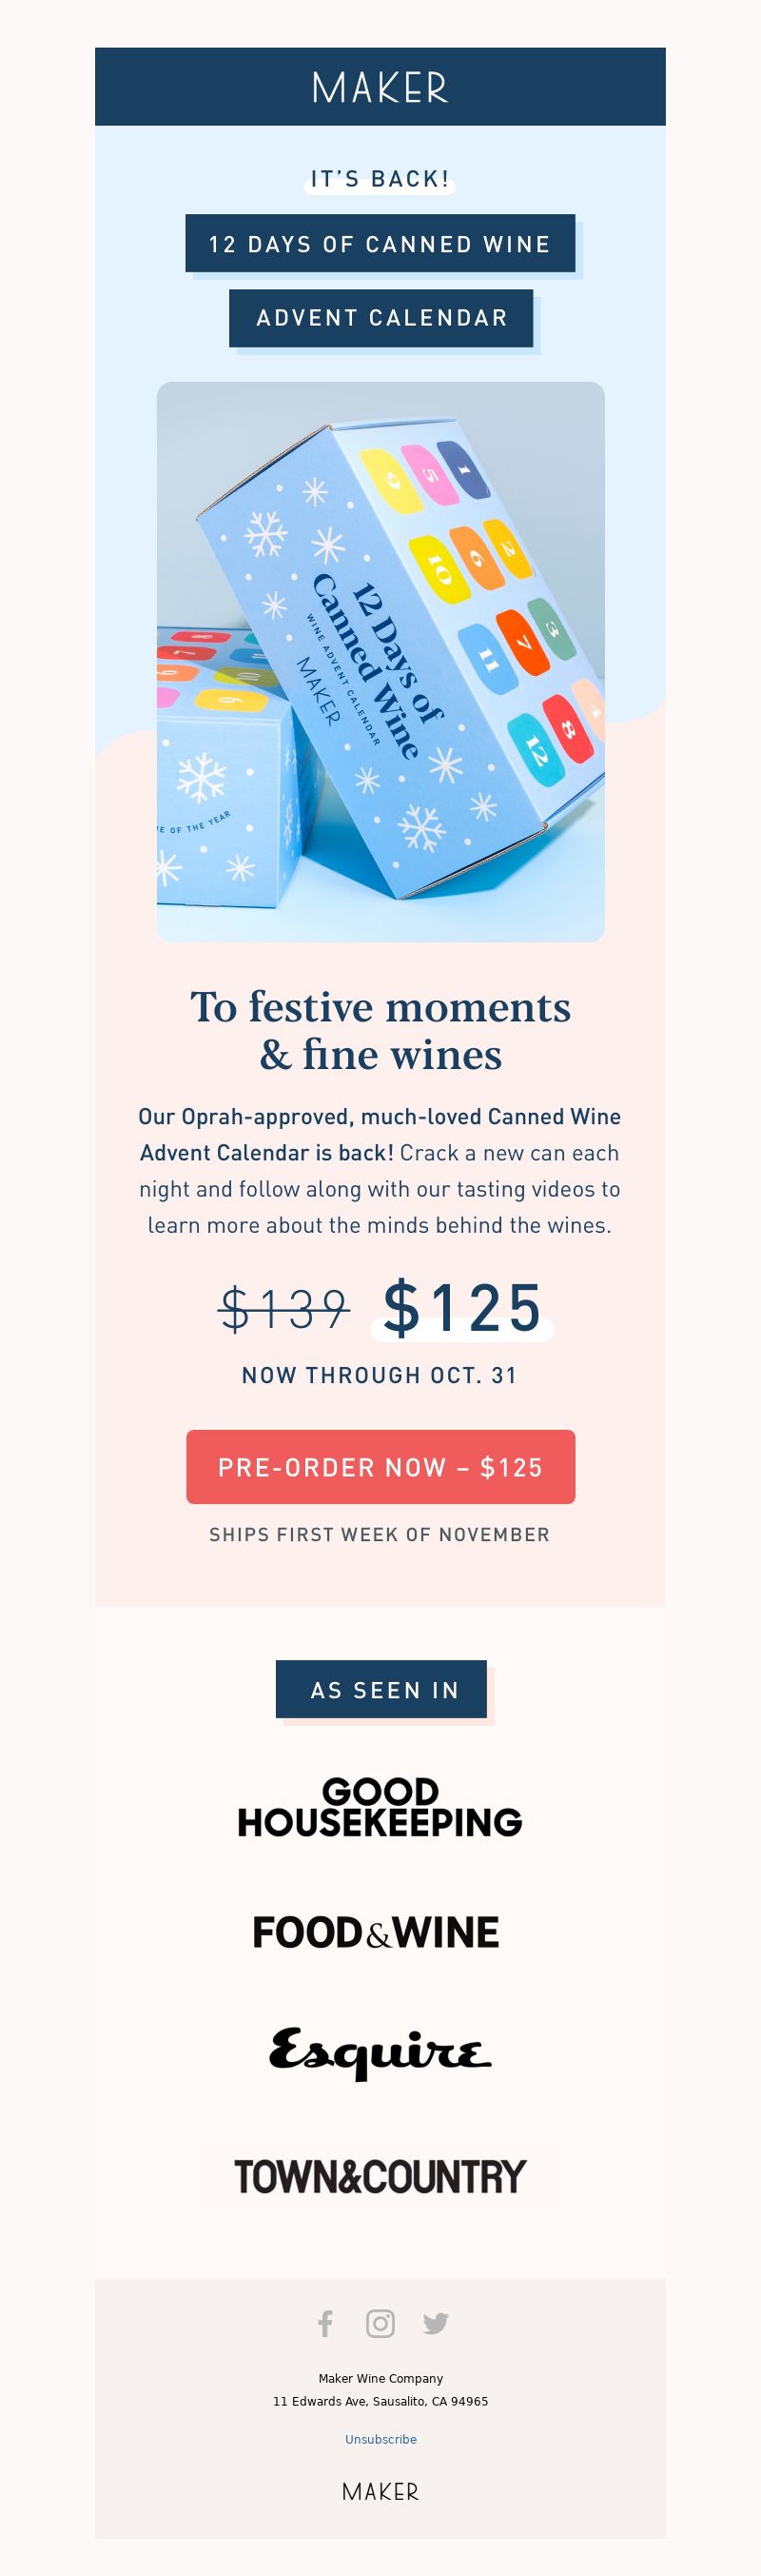Click the As Seen In label
The image size is (761, 2576).
(x=381, y=1690)
